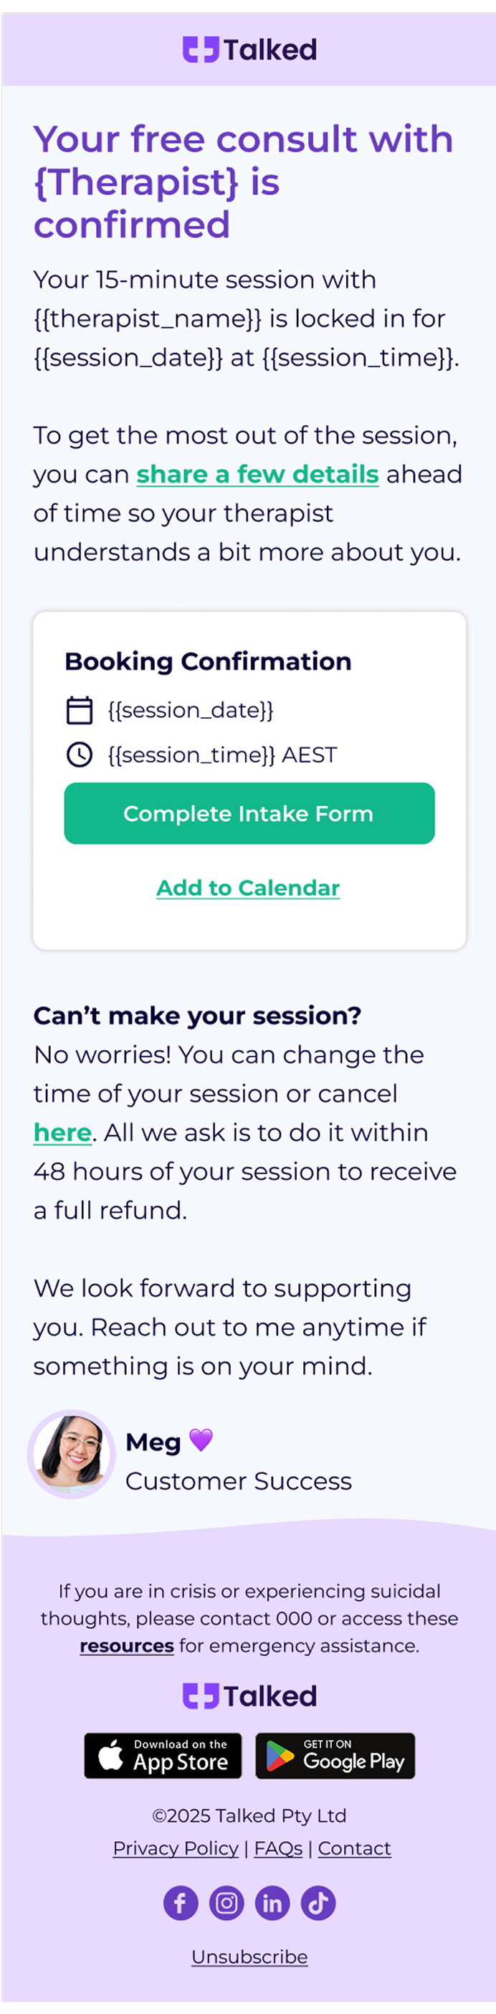Image resolution: width=496 pixels, height=2014 pixels.
Task: Open the Privacy Policy link
Action: tap(176, 1848)
